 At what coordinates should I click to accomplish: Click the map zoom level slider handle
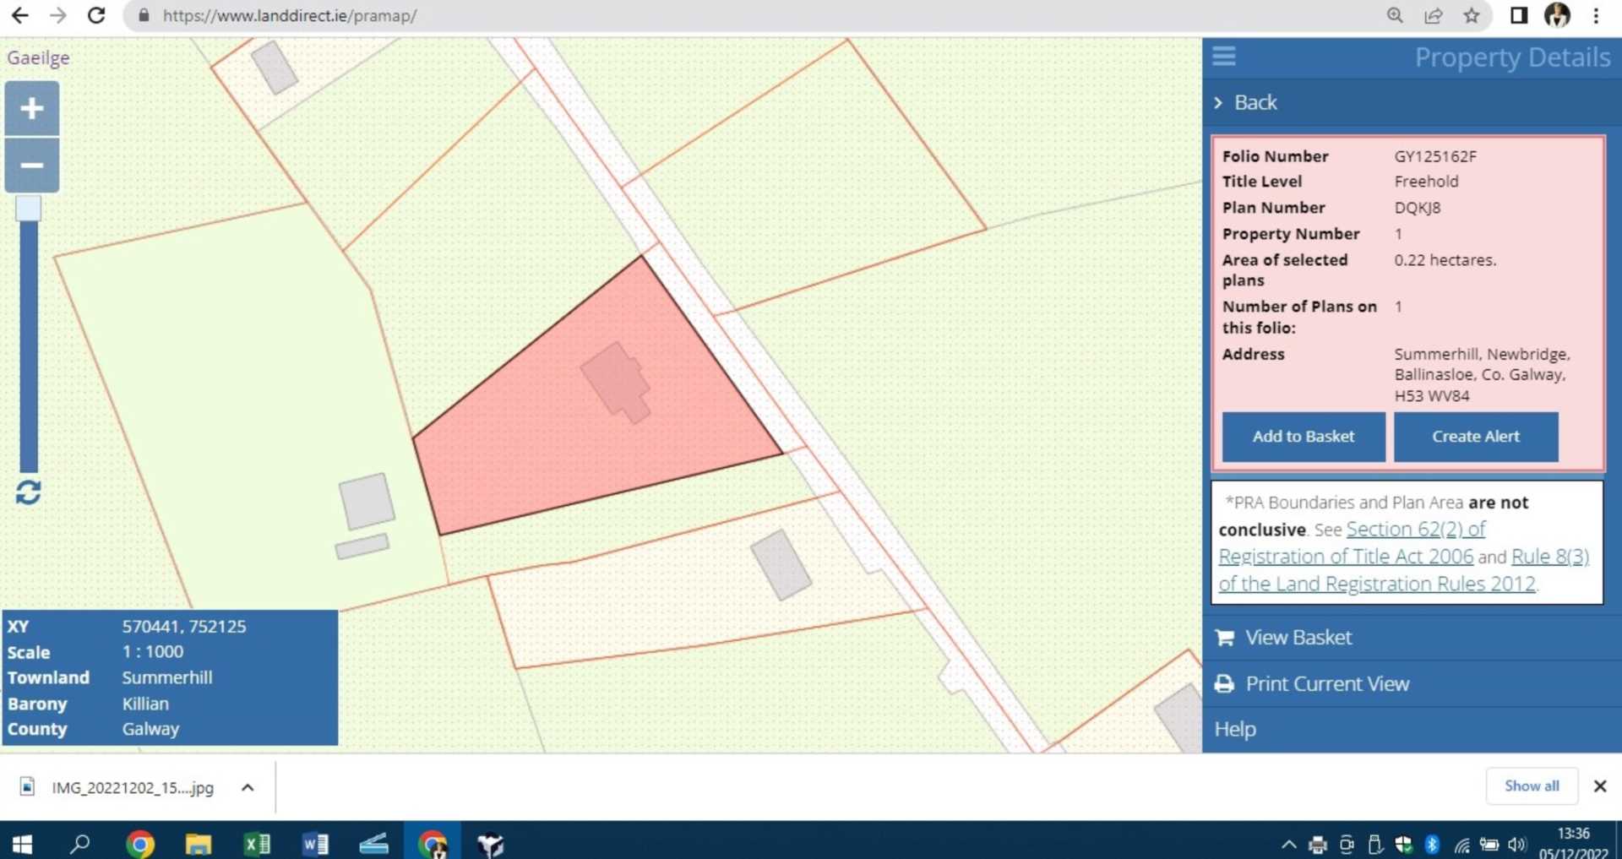click(29, 209)
